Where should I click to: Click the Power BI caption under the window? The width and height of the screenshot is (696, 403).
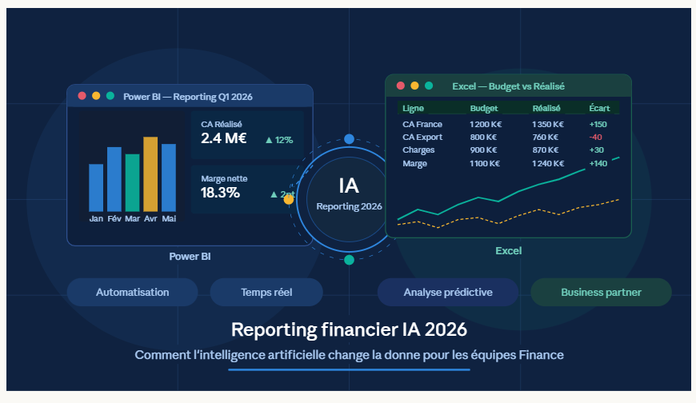[x=190, y=257]
